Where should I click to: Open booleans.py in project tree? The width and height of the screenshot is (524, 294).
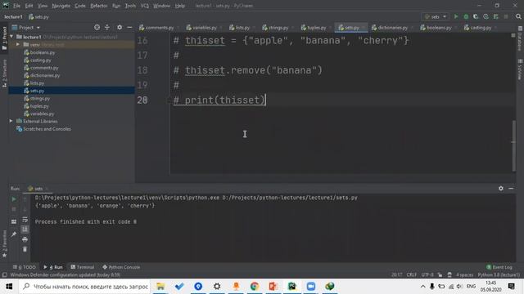[39, 52]
